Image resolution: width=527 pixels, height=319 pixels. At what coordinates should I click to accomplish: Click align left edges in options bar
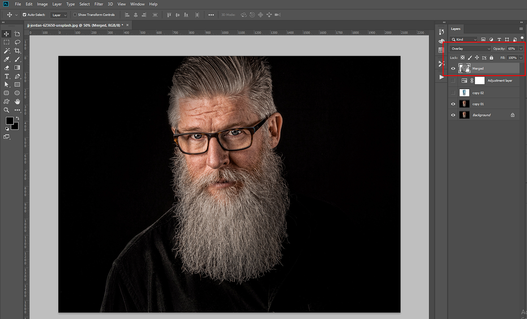(x=127, y=15)
